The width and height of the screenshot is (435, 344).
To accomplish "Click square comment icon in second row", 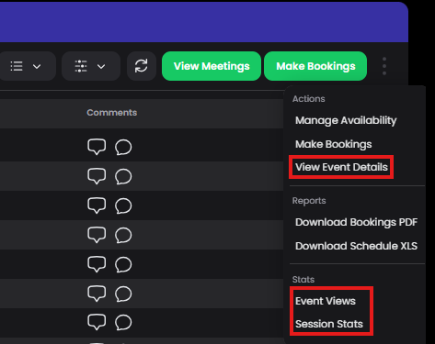I will coord(97,176).
